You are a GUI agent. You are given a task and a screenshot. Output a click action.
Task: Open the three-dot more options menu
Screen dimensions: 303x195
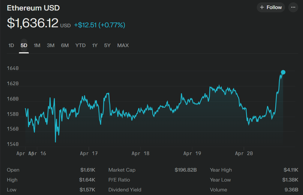[x=293, y=7]
